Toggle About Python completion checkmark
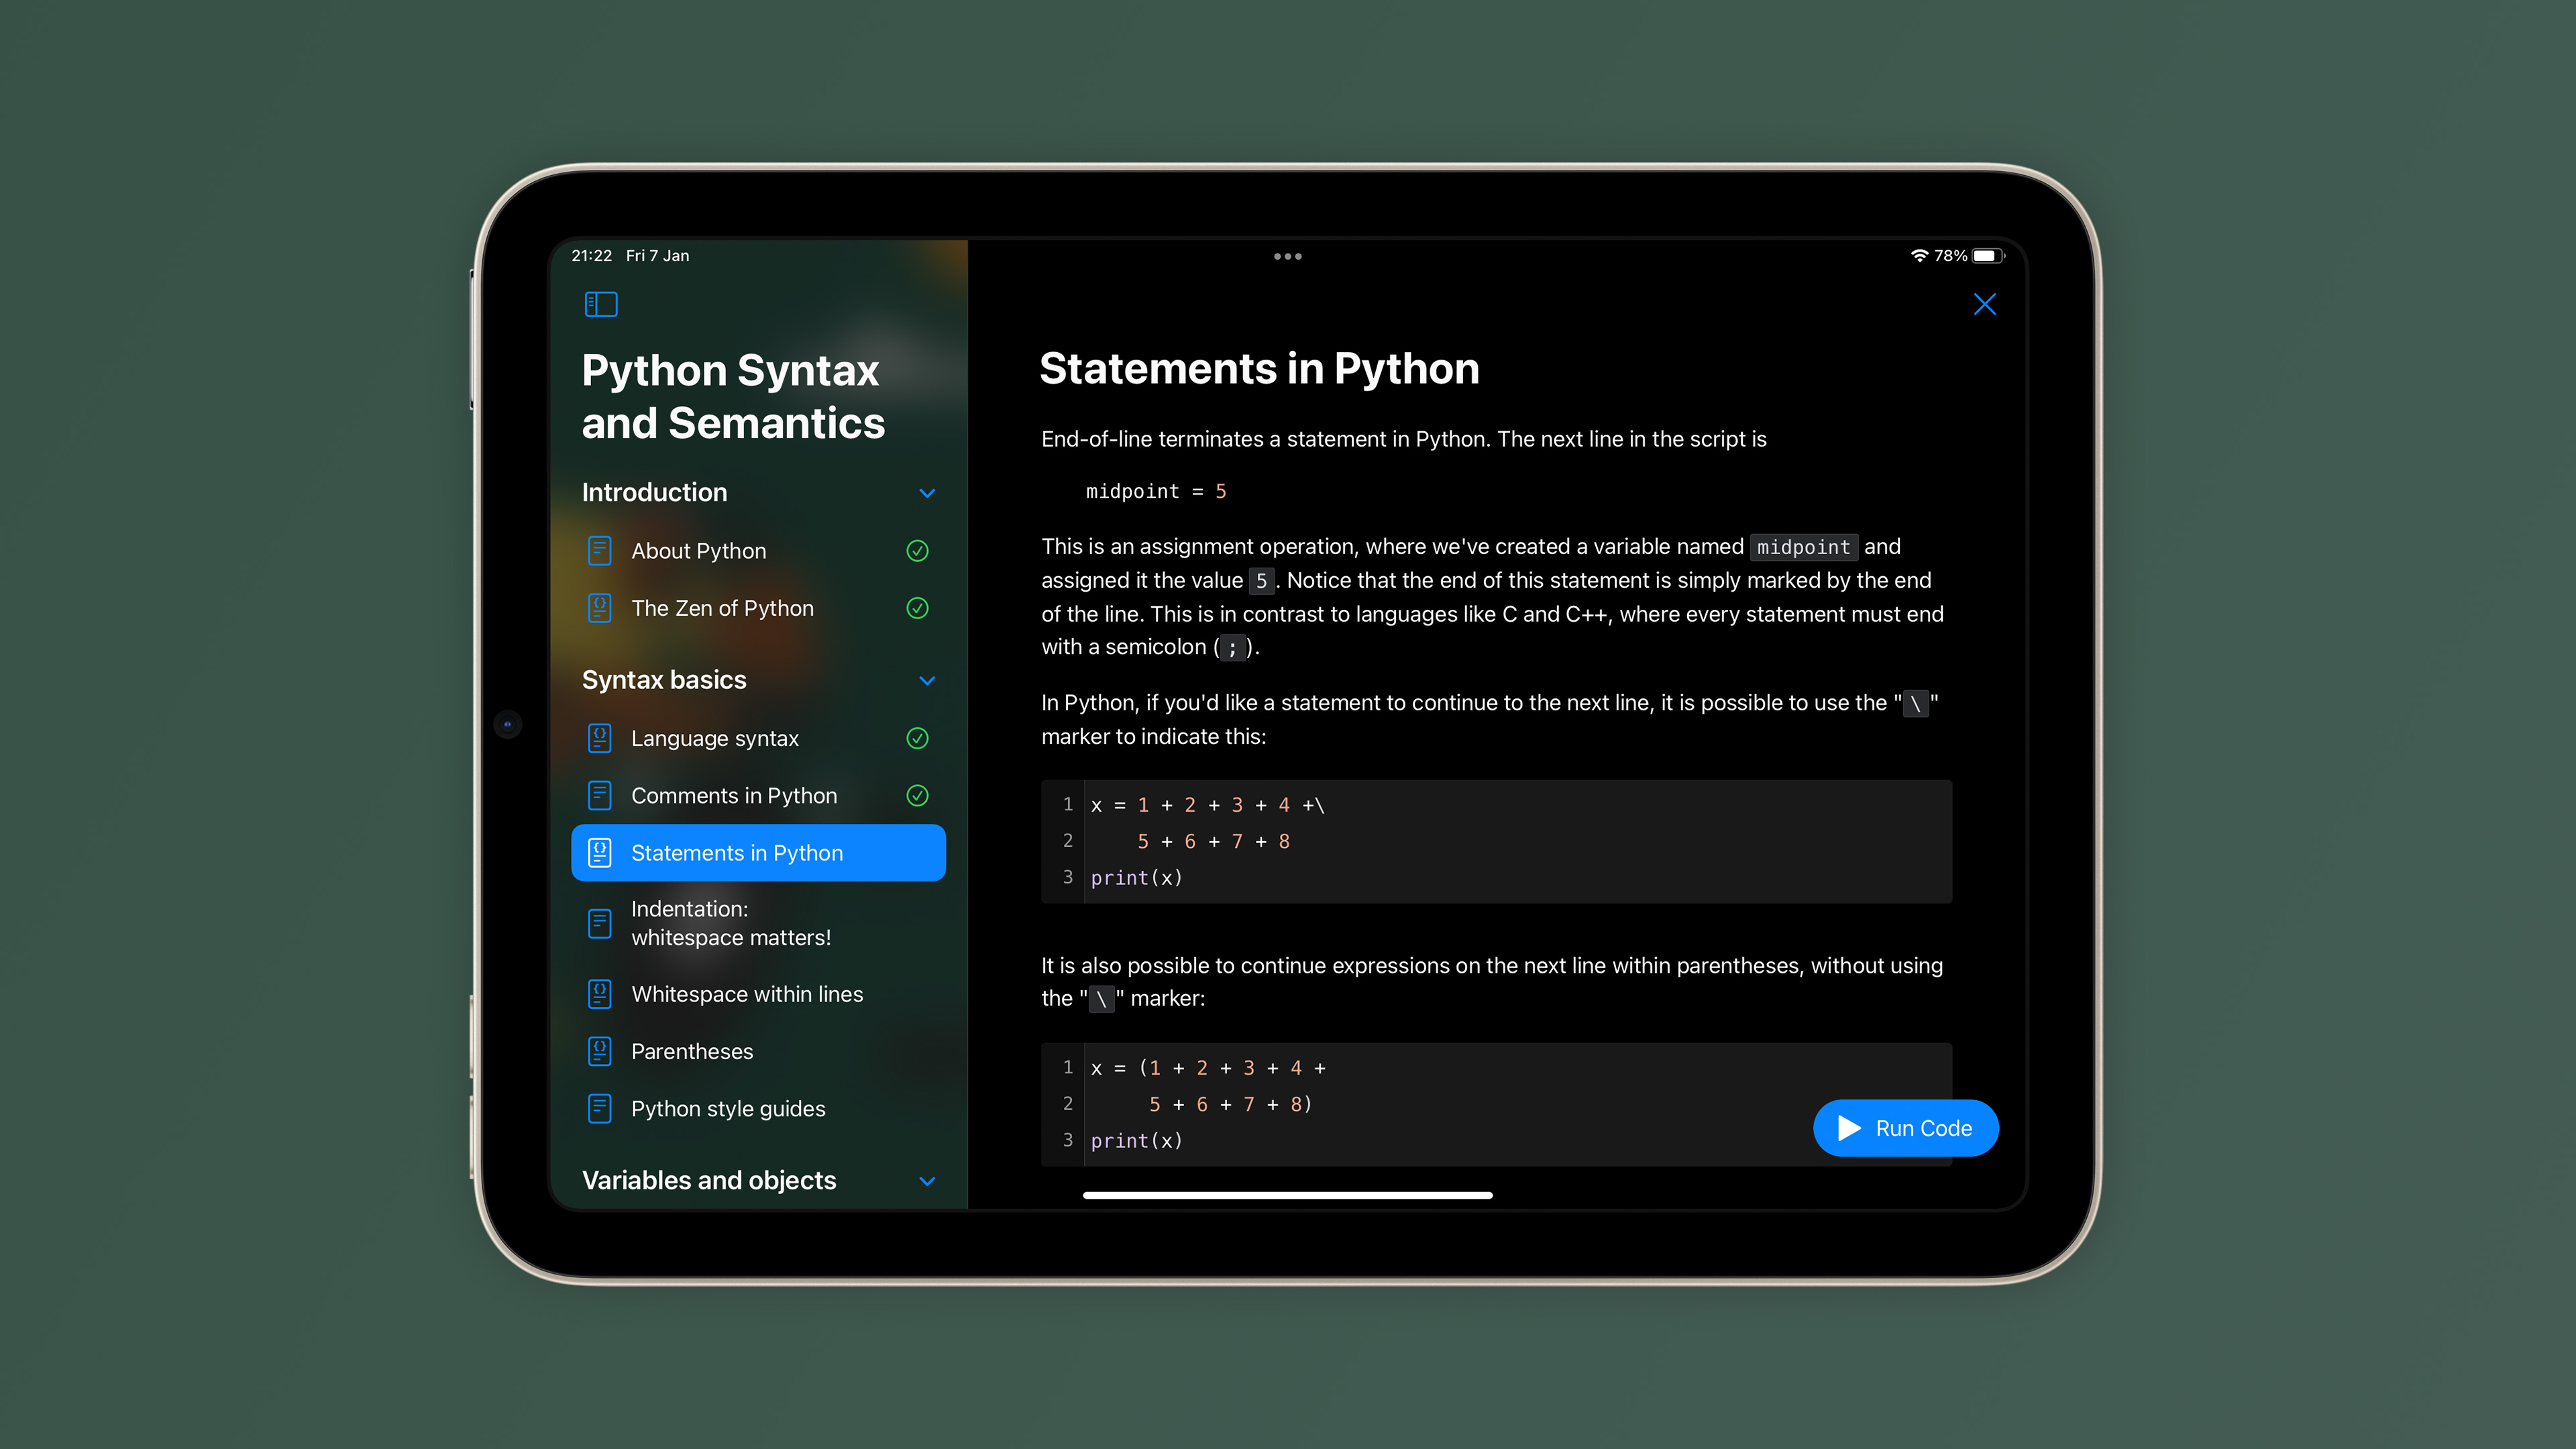Screen dimensions: 2576x1449 [x=917, y=551]
